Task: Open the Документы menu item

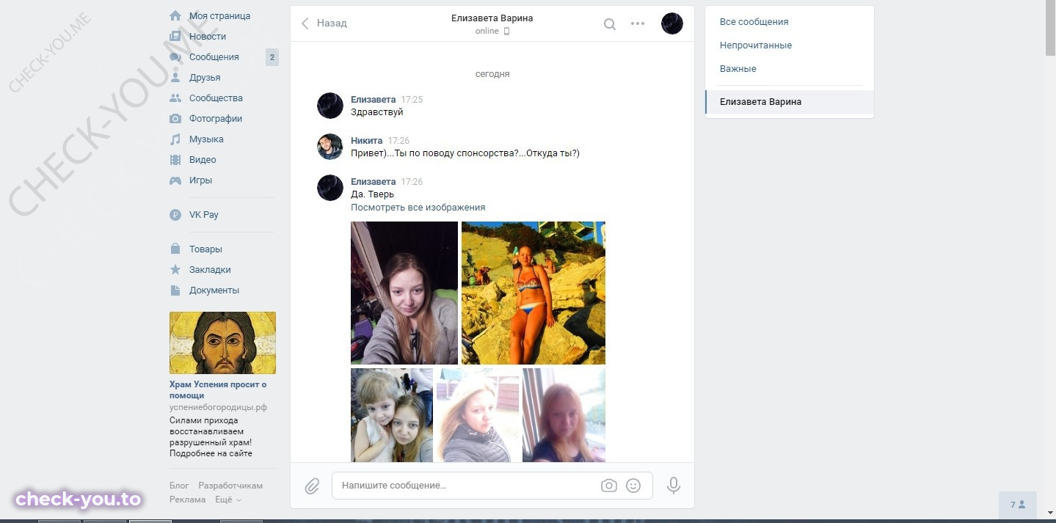Action: tap(214, 290)
